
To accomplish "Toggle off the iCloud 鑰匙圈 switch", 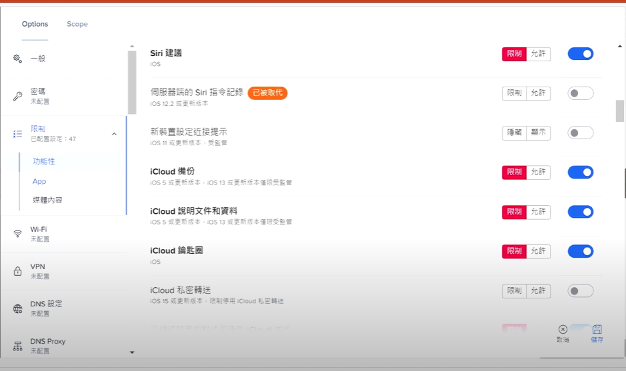I will [x=581, y=251].
